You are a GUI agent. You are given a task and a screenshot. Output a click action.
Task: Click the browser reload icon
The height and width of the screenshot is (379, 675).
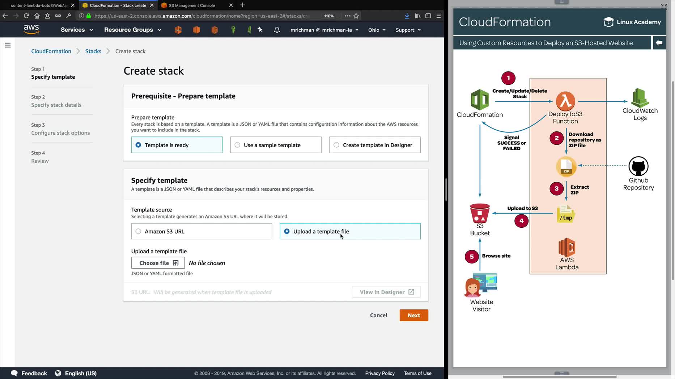pos(26,16)
